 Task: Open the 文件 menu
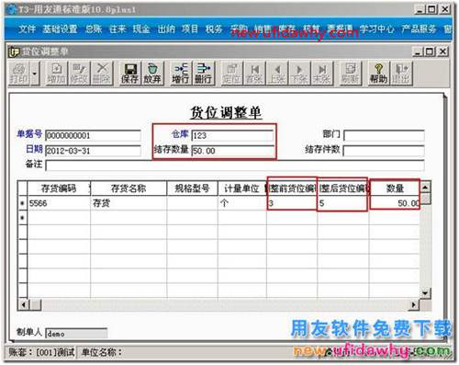(x=27, y=29)
